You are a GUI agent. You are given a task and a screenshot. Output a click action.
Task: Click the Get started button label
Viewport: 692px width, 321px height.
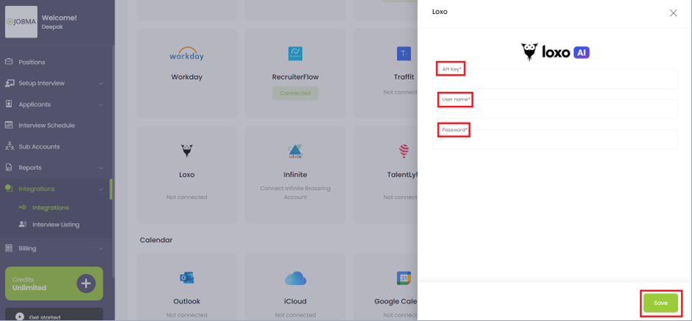[x=43, y=317]
